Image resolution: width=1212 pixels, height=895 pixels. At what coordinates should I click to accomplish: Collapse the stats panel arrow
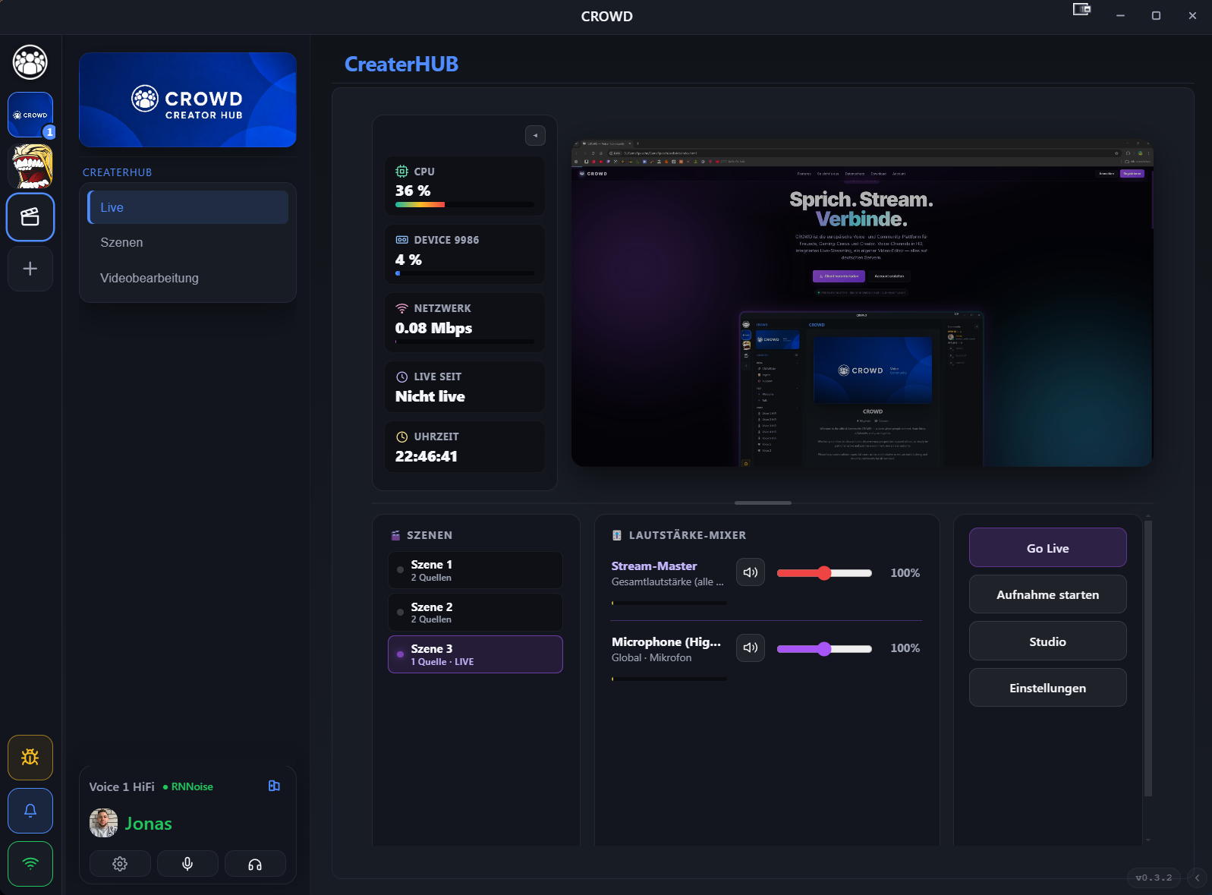(x=535, y=135)
